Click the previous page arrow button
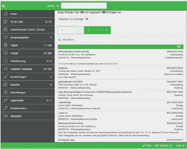 point(71,30)
